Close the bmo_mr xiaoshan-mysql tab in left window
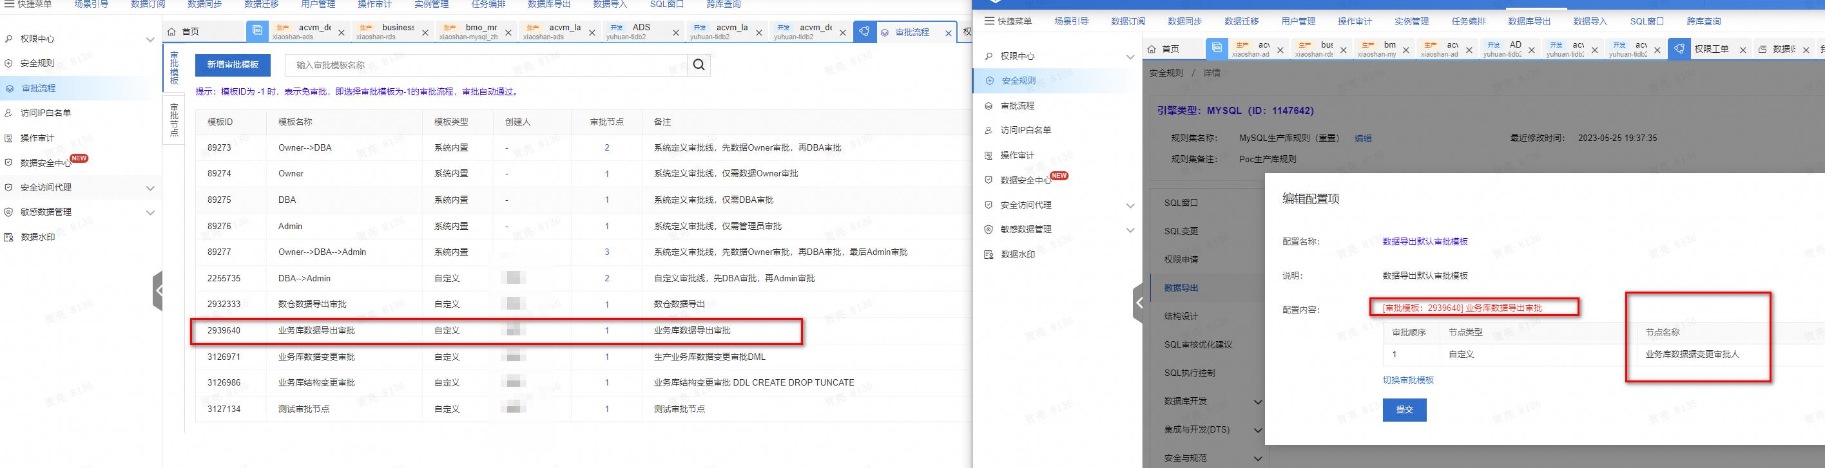Screen dimensions: 1825x468 508,33
